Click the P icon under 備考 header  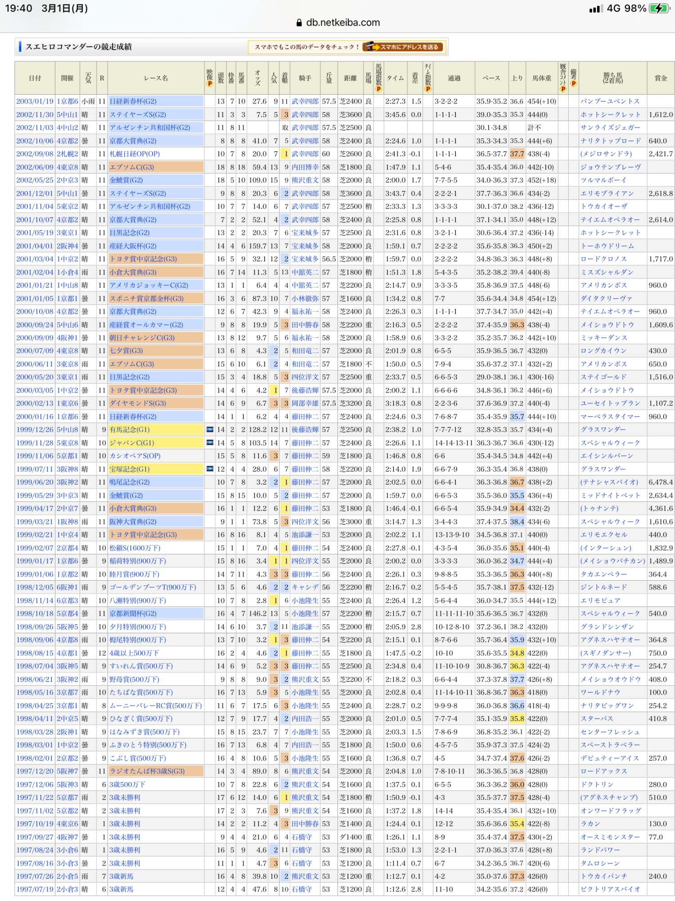[573, 84]
